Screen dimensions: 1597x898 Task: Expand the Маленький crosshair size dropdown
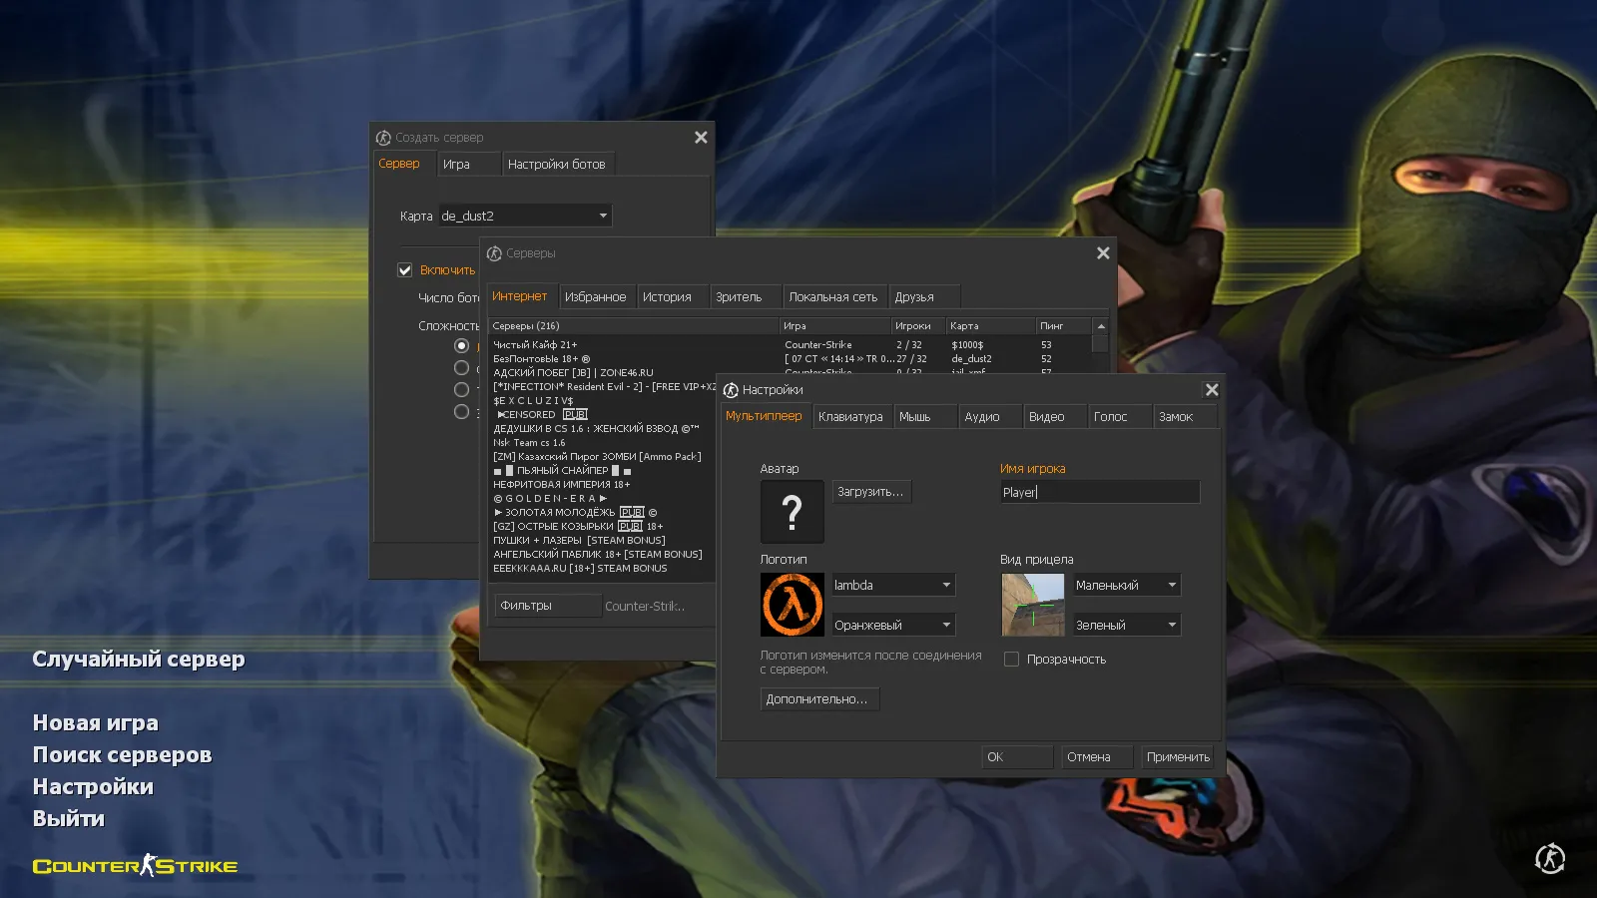click(x=1171, y=585)
